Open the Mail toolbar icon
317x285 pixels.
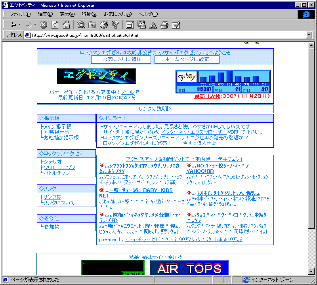point(141,25)
